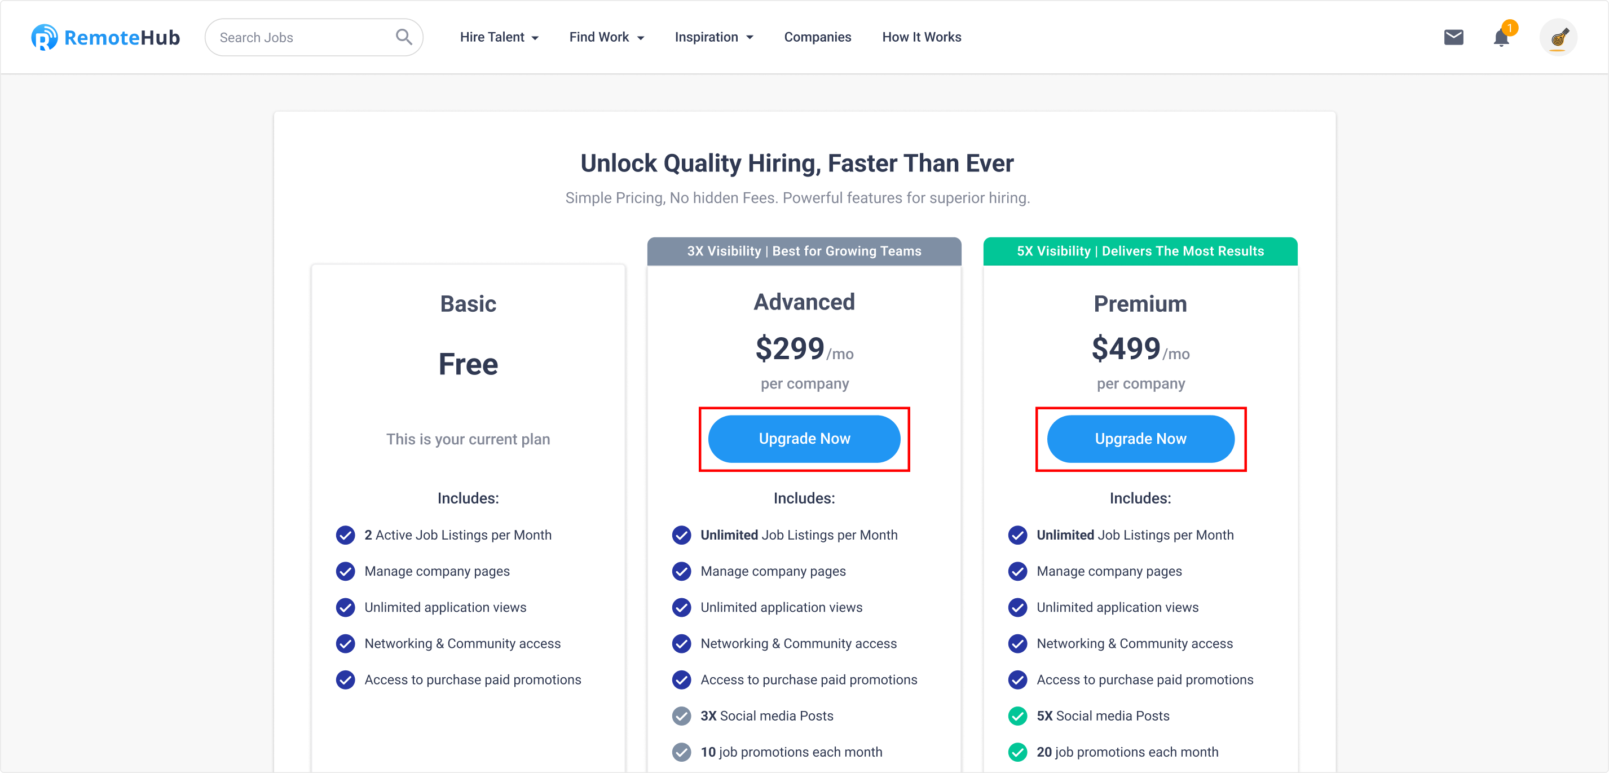Click the gray checkmark beside 3X Social media Posts
This screenshot has width=1609, height=773.
[x=681, y=715]
